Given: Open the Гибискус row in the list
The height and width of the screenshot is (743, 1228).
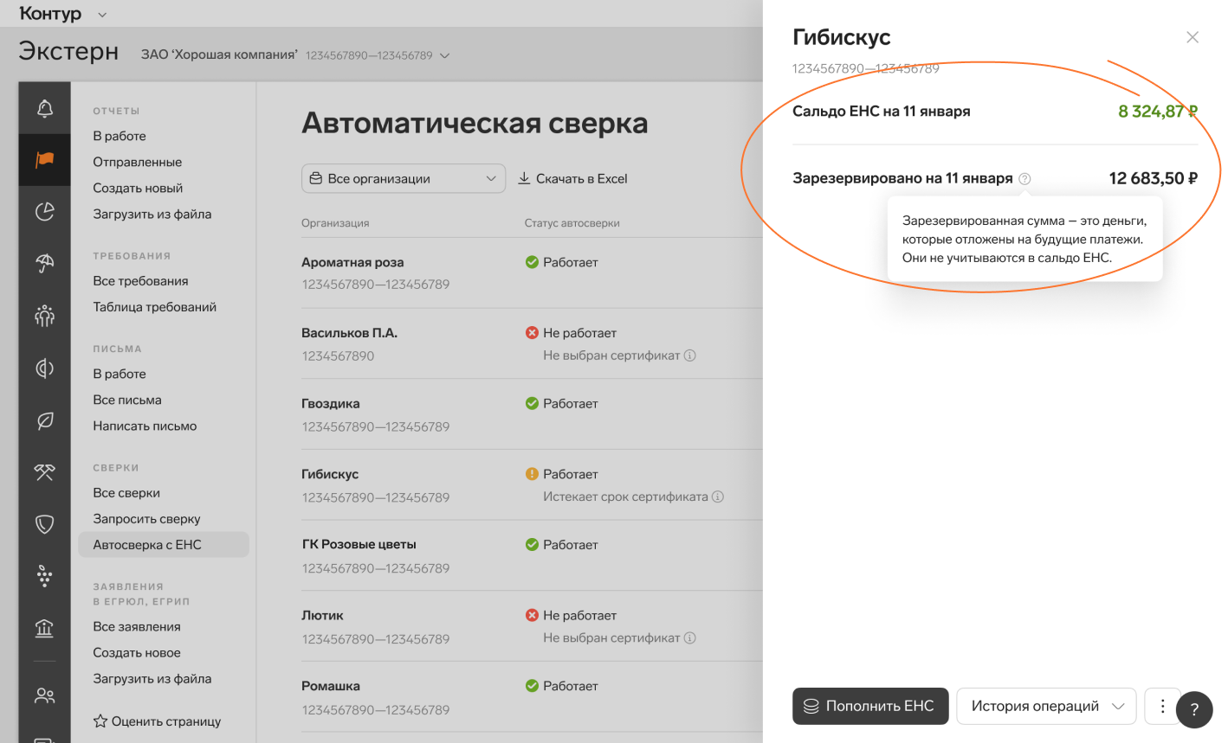Looking at the screenshot, I should pyautogui.click(x=532, y=485).
